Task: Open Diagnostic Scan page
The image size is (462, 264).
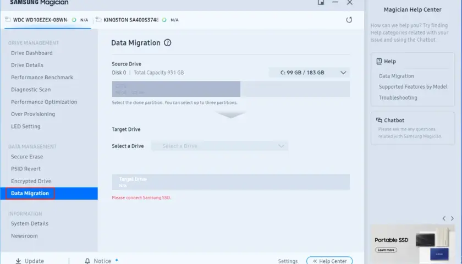Action: [31, 90]
